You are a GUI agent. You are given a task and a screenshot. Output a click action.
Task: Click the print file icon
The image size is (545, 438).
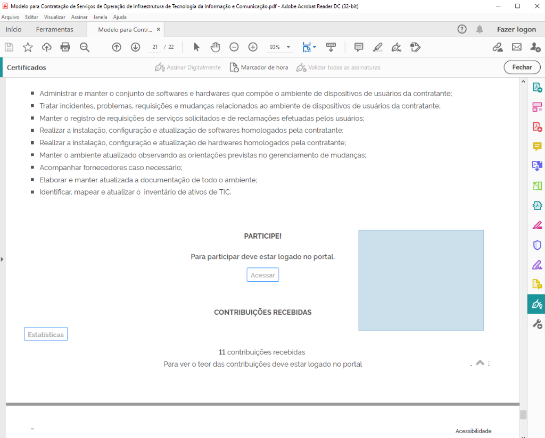[65, 47]
